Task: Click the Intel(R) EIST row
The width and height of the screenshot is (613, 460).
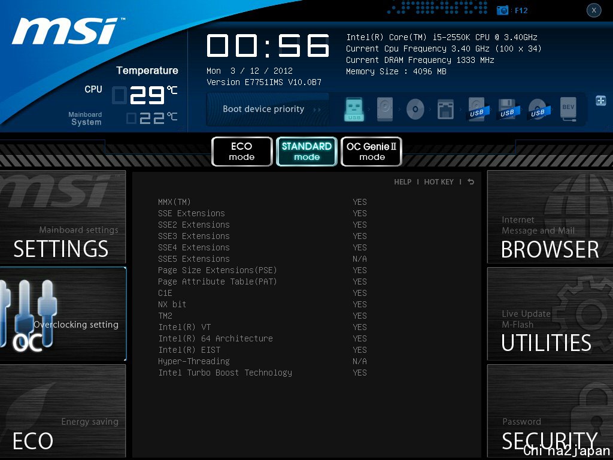Action: 262,350
